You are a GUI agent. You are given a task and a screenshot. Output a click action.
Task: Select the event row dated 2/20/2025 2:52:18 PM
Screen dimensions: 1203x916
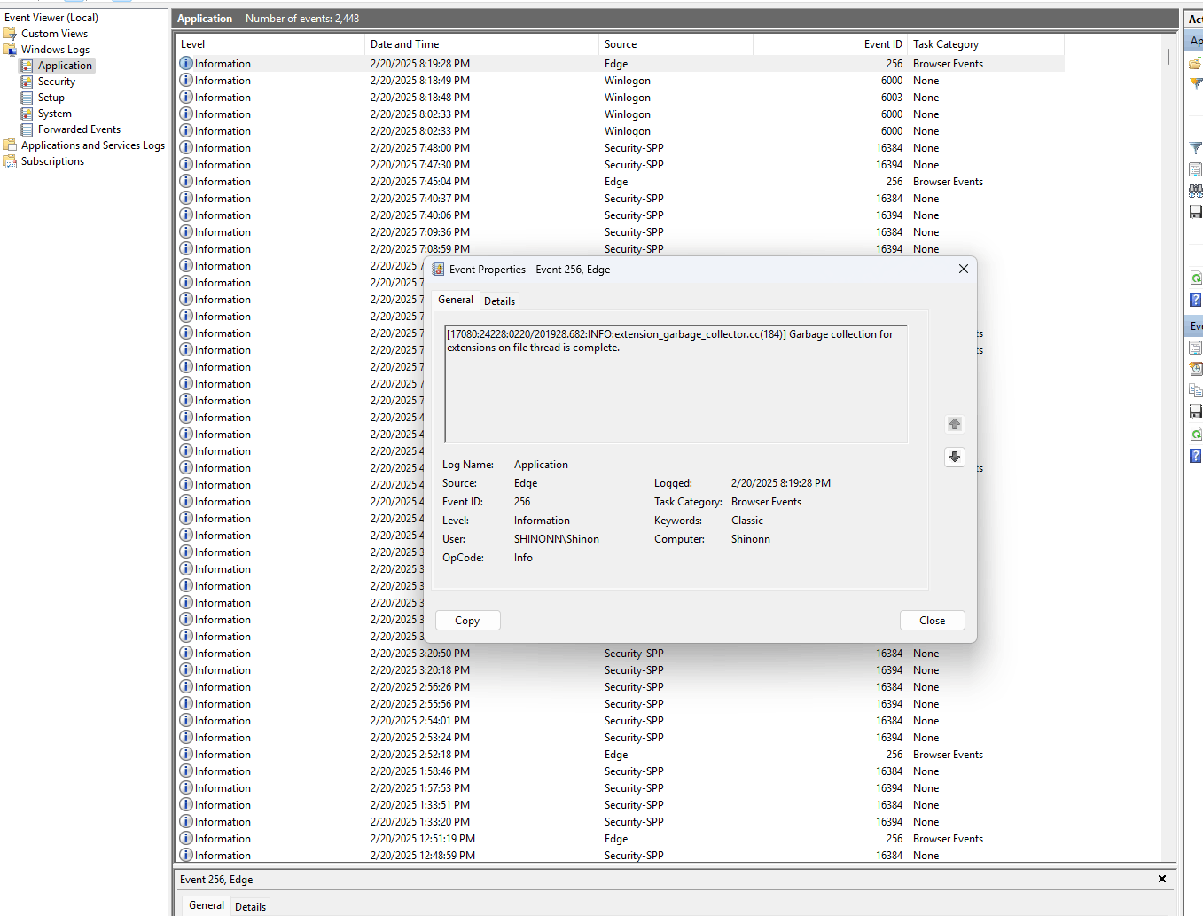pyautogui.click(x=620, y=755)
